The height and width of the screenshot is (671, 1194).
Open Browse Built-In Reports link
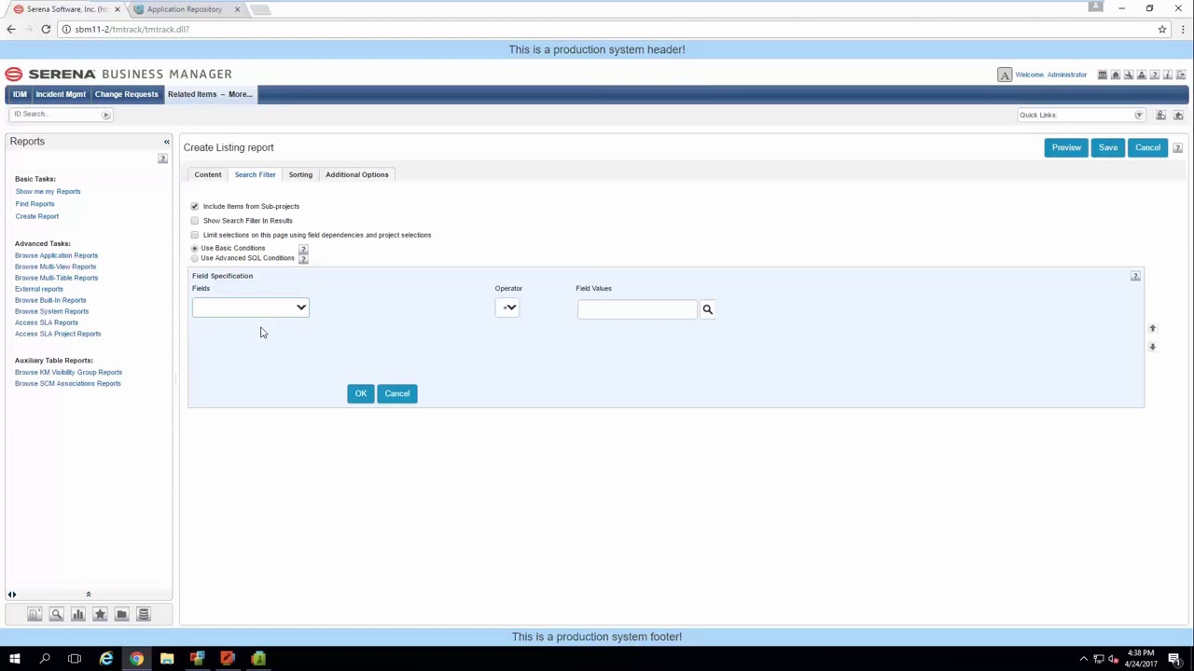click(50, 300)
